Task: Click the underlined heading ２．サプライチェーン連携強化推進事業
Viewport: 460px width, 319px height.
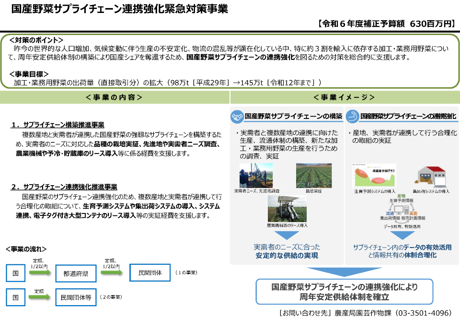Action: [64, 187]
